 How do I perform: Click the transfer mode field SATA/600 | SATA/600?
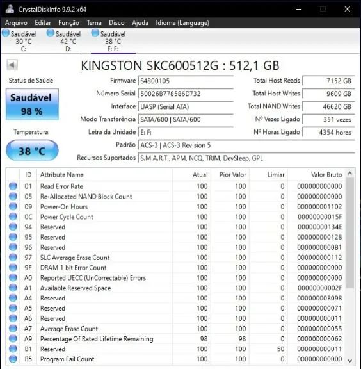pos(186,120)
